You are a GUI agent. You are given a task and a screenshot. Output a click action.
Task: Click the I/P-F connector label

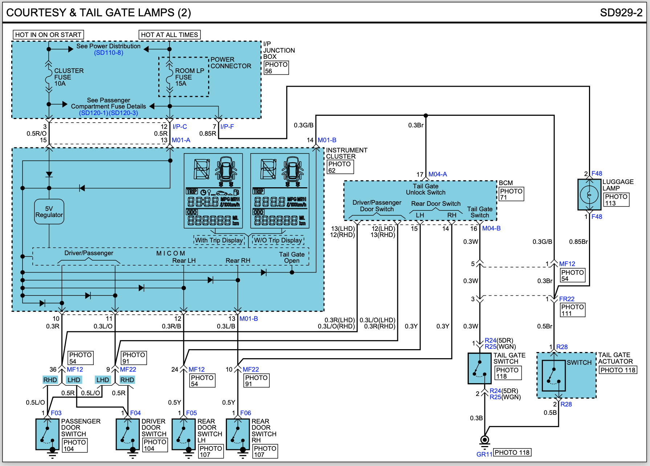click(227, 127)
